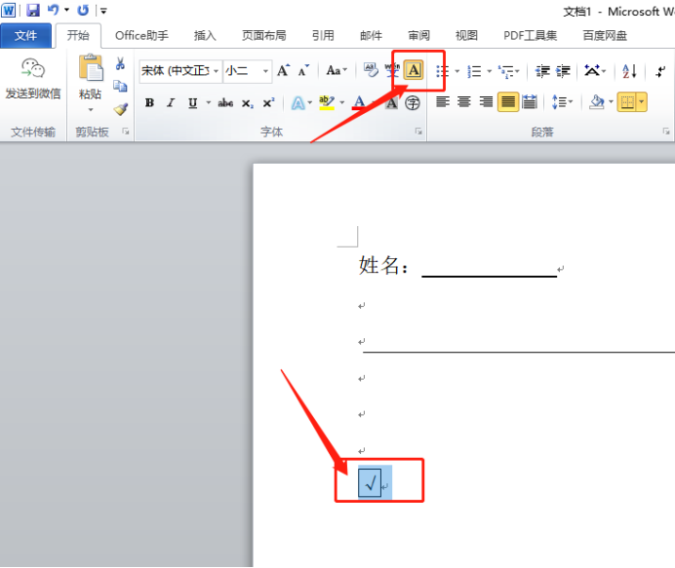Toggle italic formatting

(171, 102)
